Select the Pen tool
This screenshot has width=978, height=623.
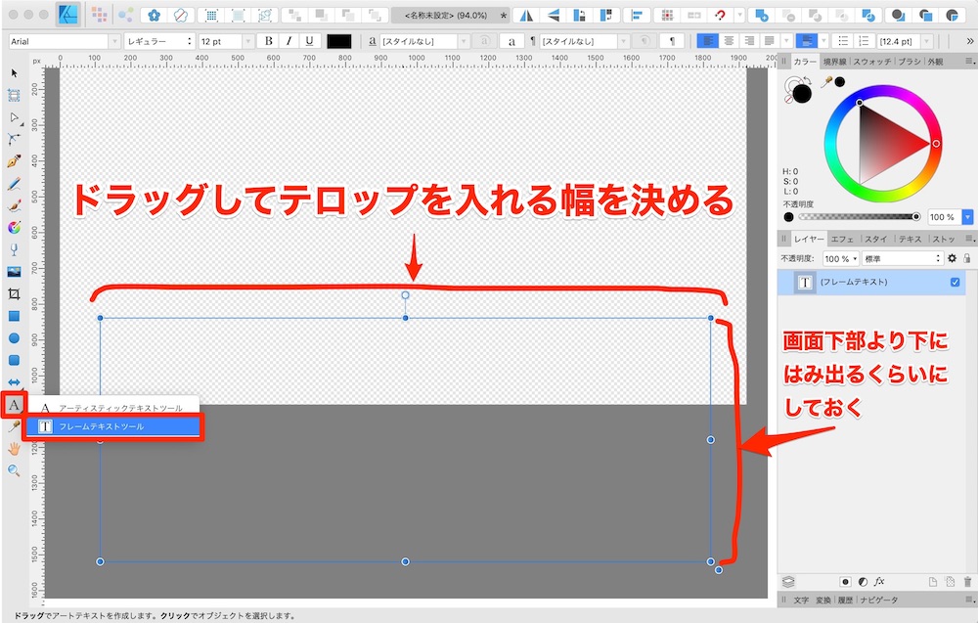click(x=14, y=161)
